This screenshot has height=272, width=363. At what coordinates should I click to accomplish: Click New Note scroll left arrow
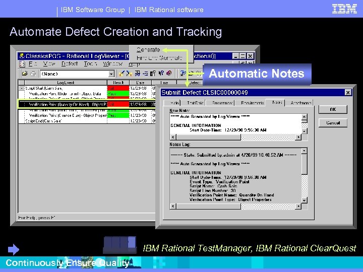point(173,137)
